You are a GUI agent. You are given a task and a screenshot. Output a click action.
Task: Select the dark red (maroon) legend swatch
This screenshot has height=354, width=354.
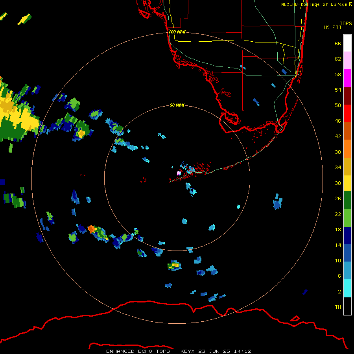347,96
